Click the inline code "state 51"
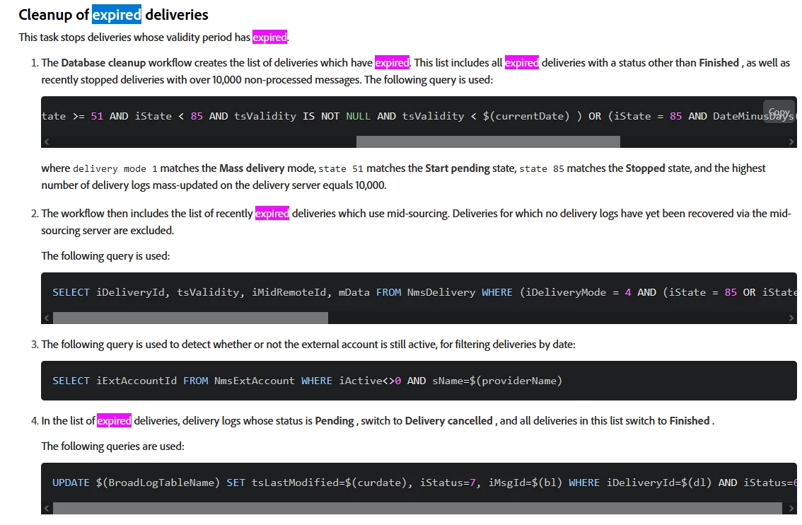802x525 pixels. point(341,169)
